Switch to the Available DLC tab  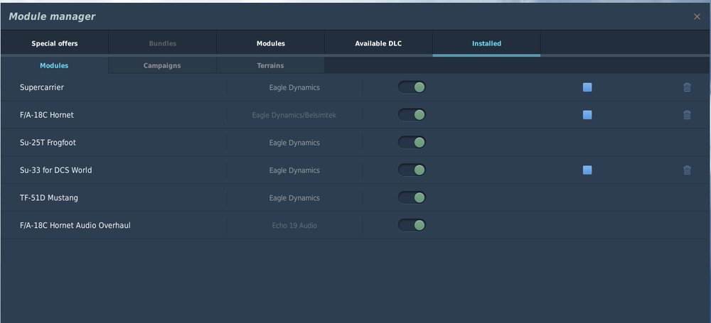pos(378,43)
